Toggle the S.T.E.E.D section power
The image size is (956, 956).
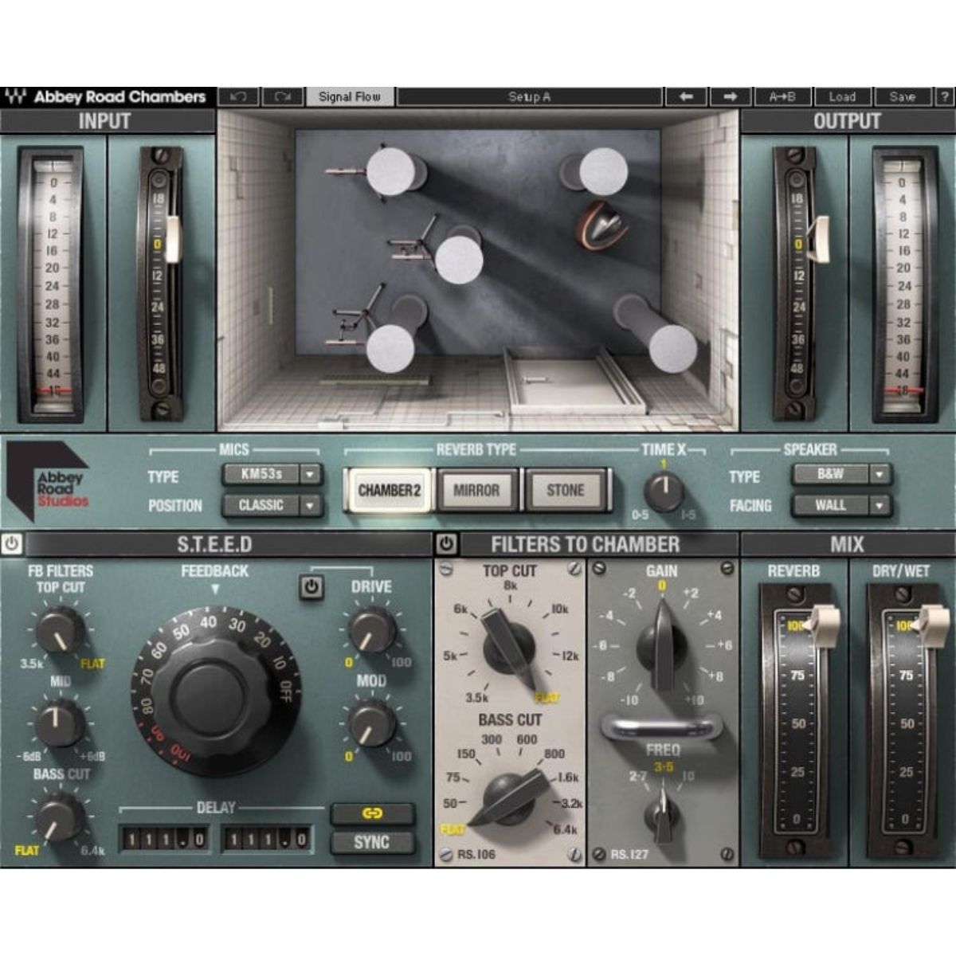coord(12,544)
